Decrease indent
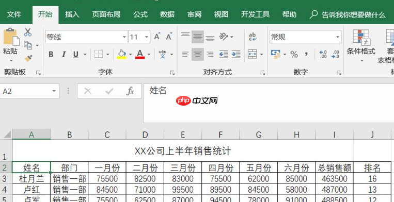Image resolution: width=394 pixels, height=202 pixels. tap(224, 54)
